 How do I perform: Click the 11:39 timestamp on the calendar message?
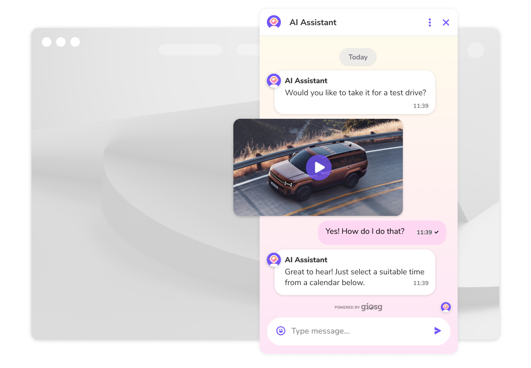click(x=421, y=283)
